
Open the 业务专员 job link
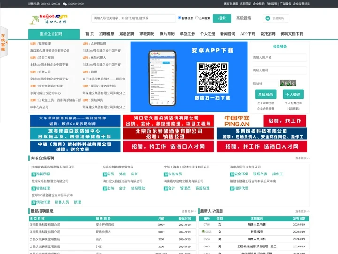pos(175,174)
